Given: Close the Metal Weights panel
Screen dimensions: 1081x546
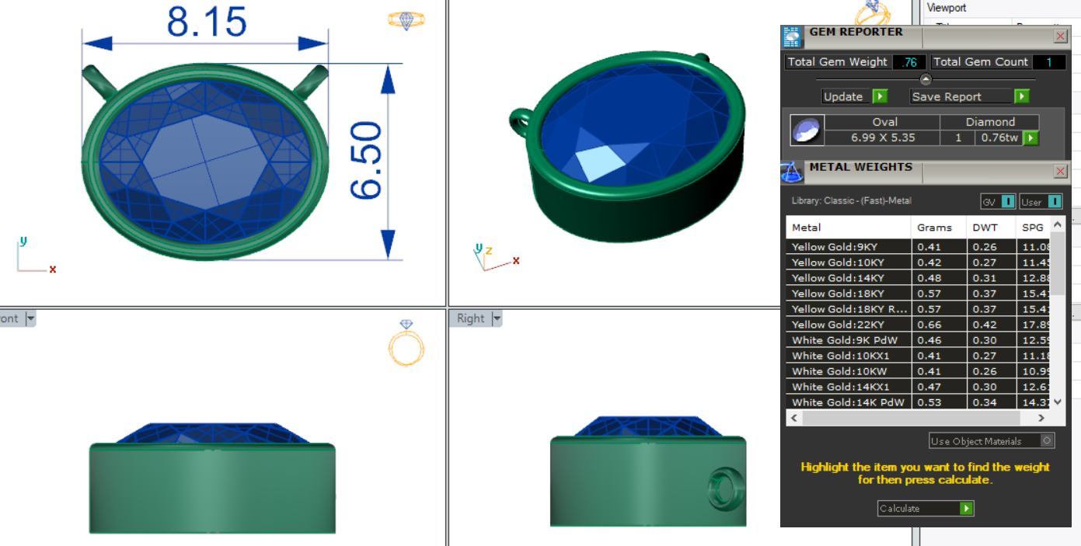Looking at the screenshot, I should click(1061, 172).
